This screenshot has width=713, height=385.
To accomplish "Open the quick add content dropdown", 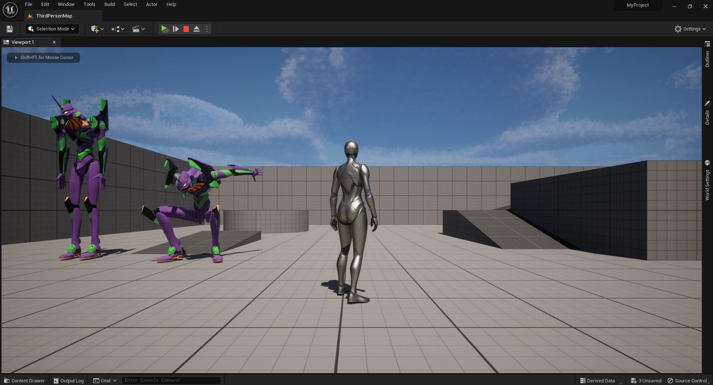I will 97,29.
